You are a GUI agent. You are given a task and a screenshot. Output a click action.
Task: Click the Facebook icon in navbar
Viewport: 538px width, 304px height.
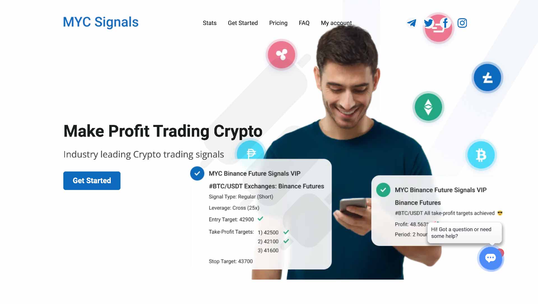coord(445,23)
